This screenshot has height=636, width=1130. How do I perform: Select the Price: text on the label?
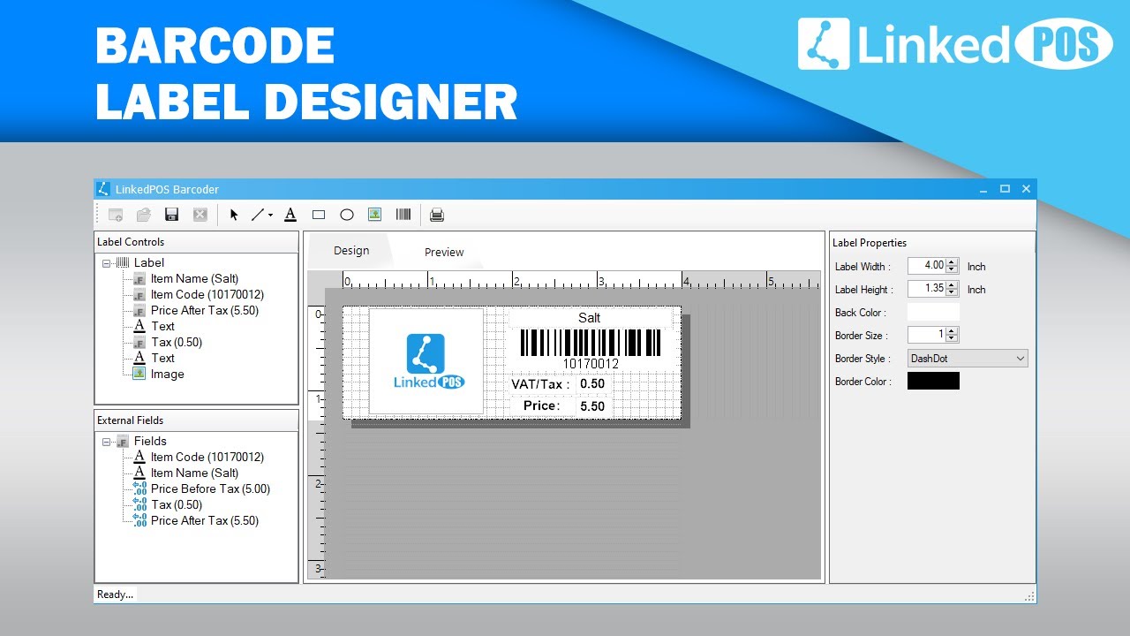pyautogui.click(x=541, y=406)
